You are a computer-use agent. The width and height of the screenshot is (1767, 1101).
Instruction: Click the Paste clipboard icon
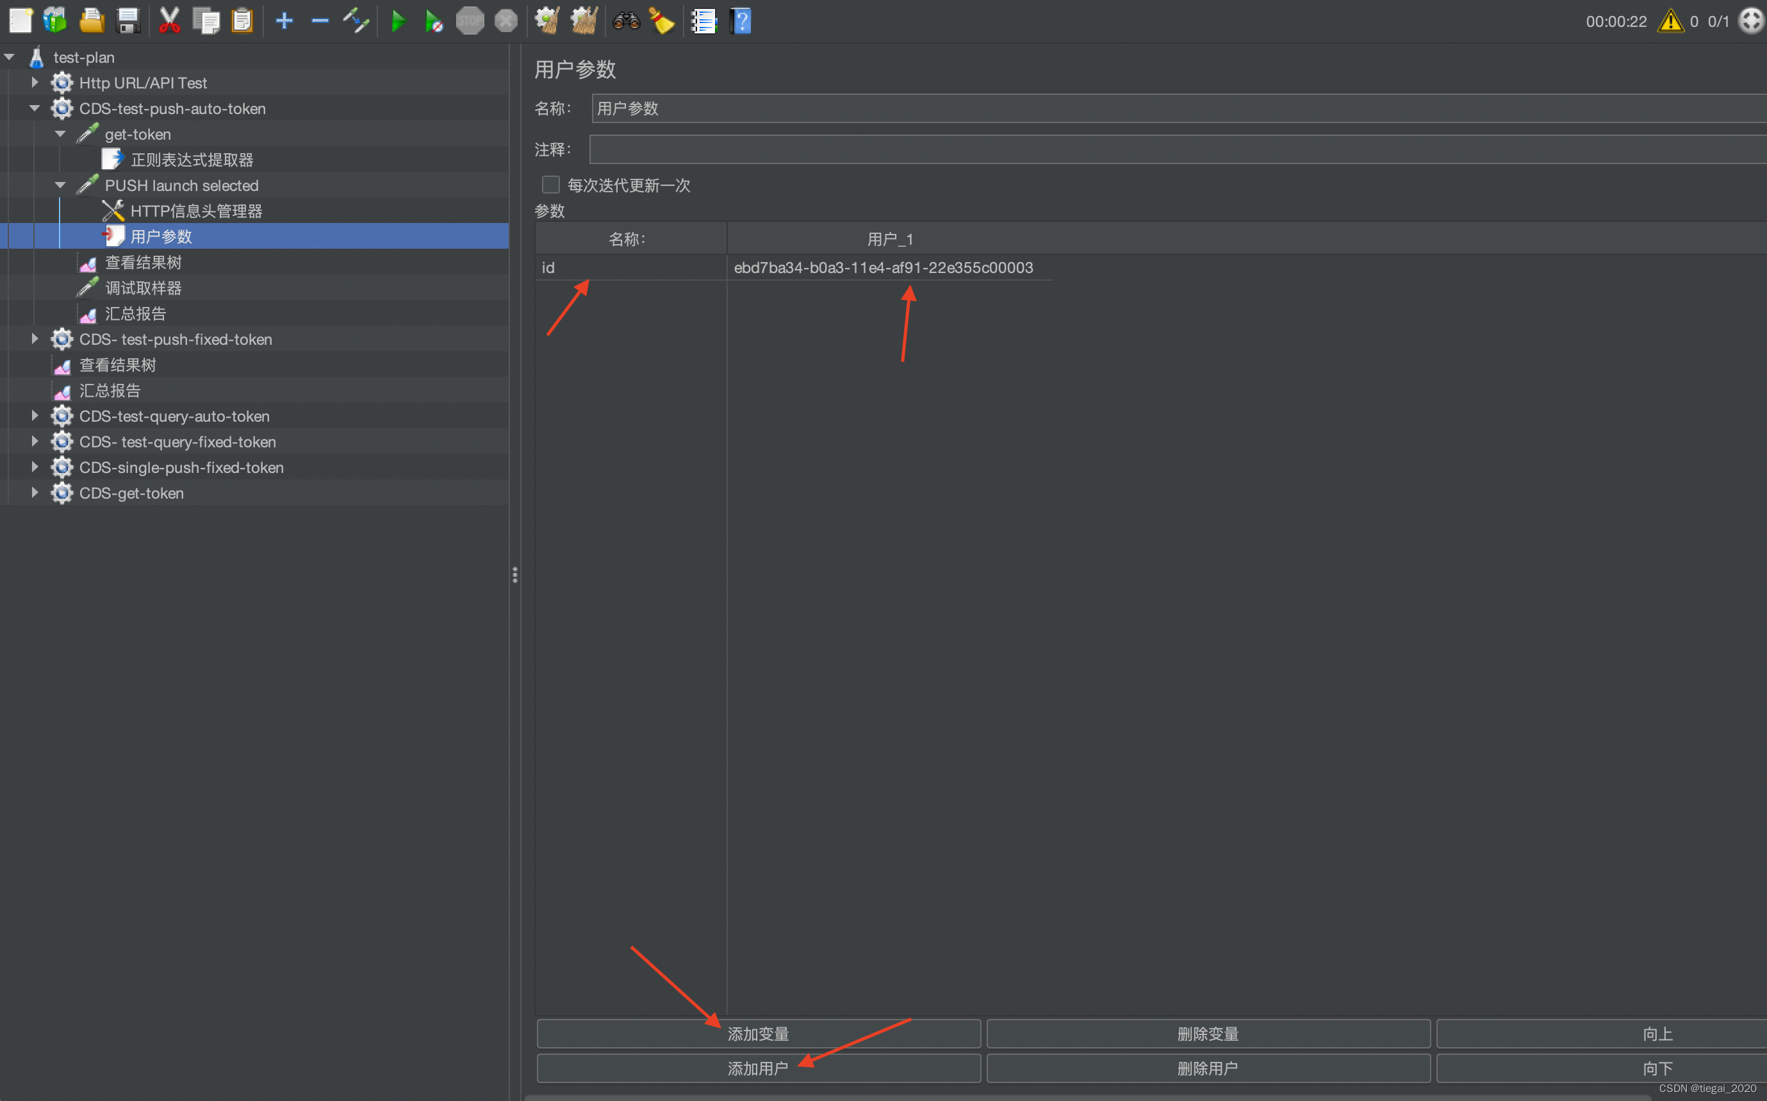pos(242,21)
